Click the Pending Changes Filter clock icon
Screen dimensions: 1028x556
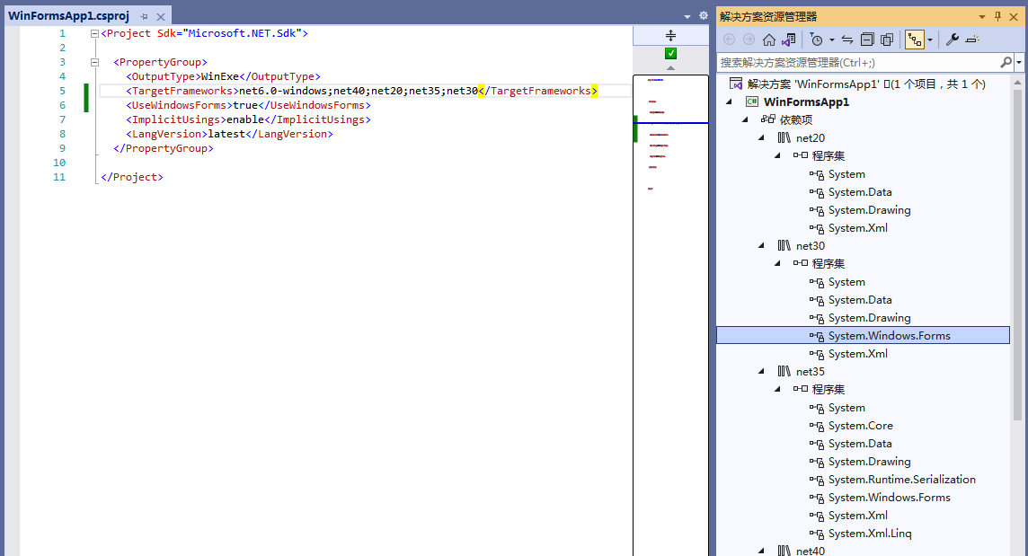click(817, 39)
